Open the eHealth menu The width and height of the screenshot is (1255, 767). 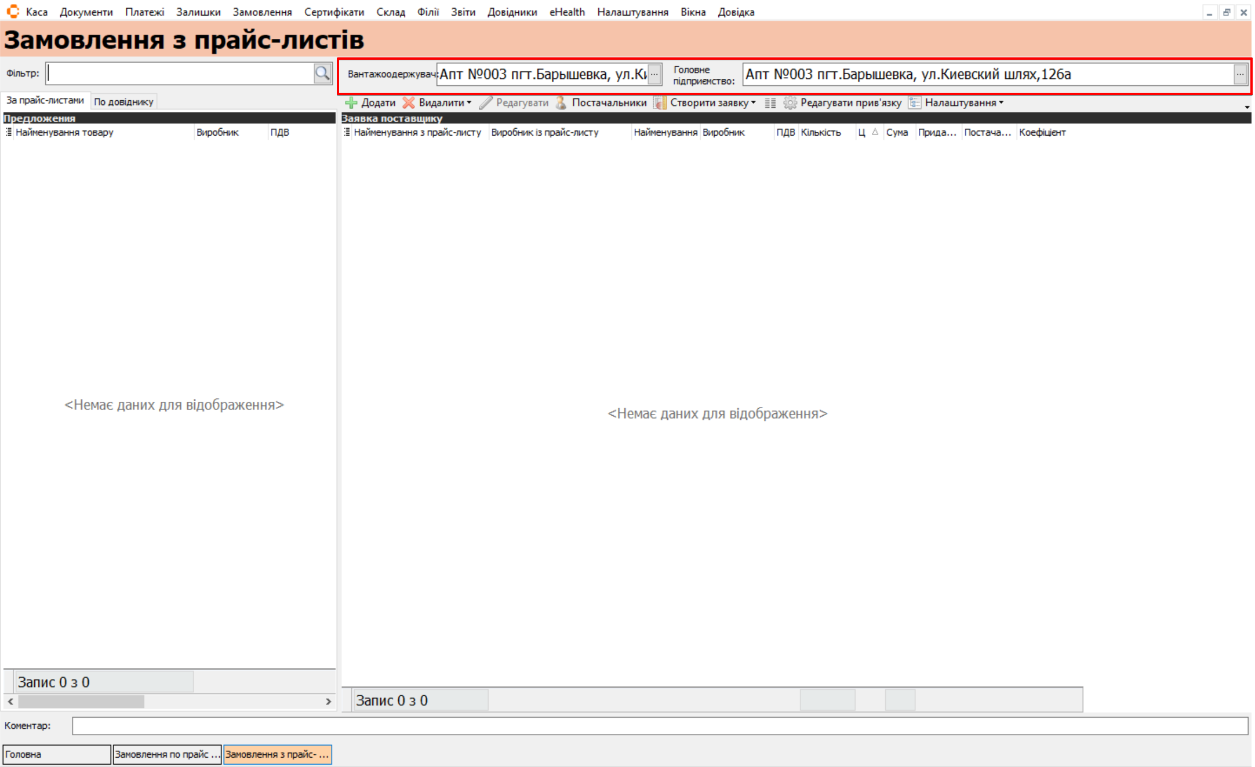tap(566, 12)
